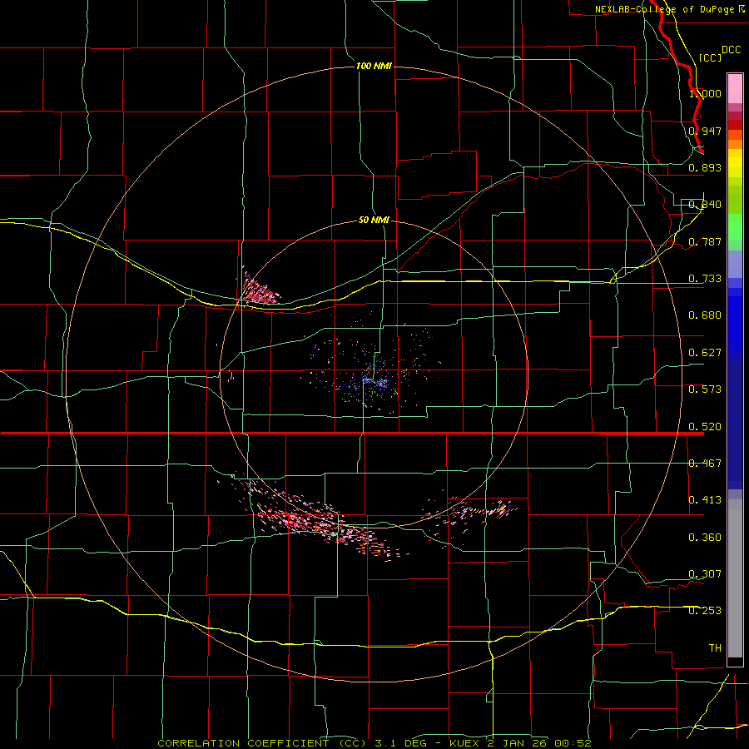
Task: Click the pink echo streak southeast of the radar
Action: pyautogui.click(x=470, y=515)
